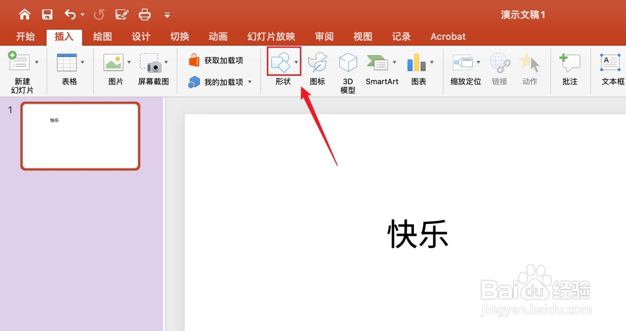Click 获取加载项 button
The height and width of the screenshot is (331, 626).
216,60
